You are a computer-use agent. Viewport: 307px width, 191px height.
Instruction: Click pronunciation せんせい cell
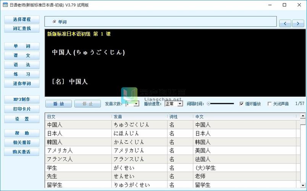pos(139,176)
